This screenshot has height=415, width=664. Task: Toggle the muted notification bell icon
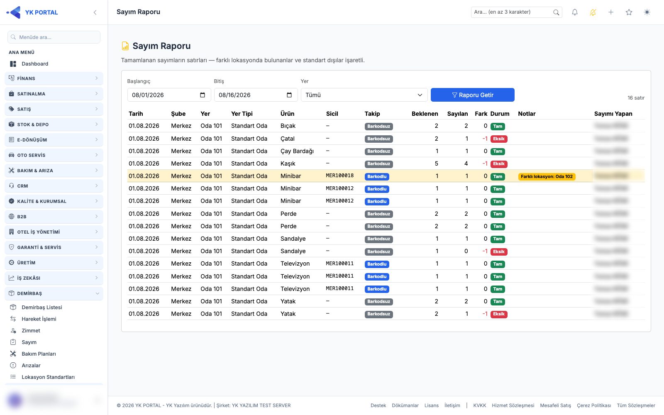[x=593, y=12]
